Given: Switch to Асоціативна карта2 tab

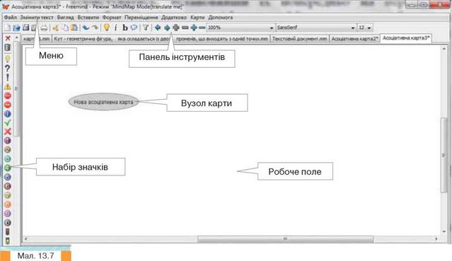Looking at the screenshot, I should coord(354,39).
